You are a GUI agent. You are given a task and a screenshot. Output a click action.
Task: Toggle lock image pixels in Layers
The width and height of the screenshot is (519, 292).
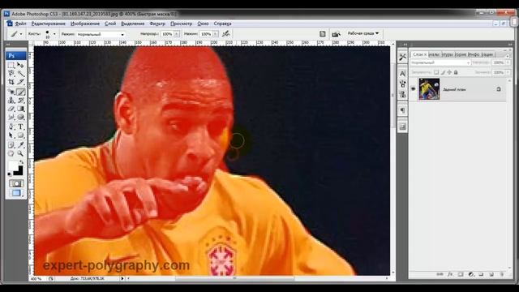[443, 72]
